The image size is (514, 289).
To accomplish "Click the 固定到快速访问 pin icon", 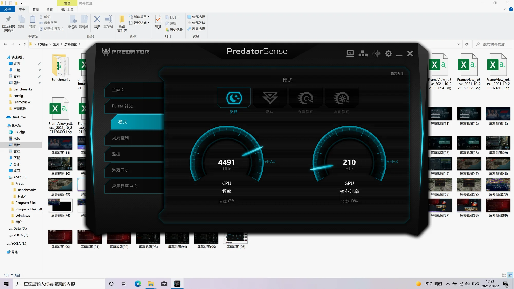I will 8,19.
